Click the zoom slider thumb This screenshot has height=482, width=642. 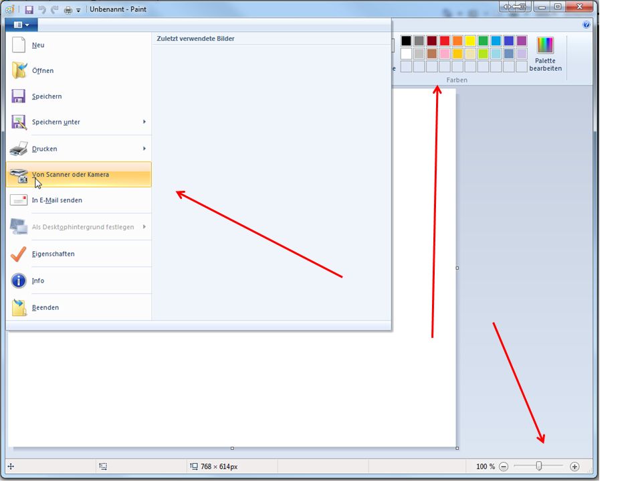tap(539, 466)
